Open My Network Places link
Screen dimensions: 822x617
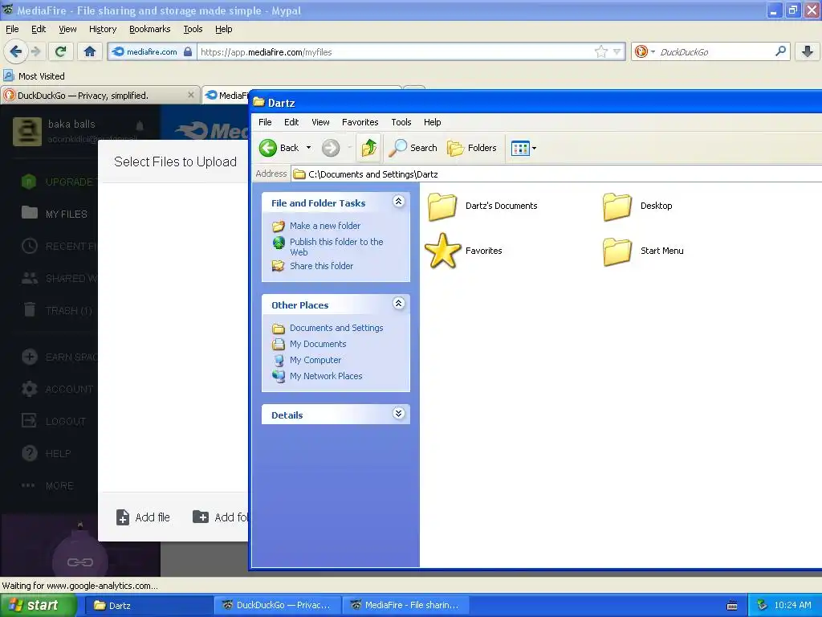click(x=326, y=376)
